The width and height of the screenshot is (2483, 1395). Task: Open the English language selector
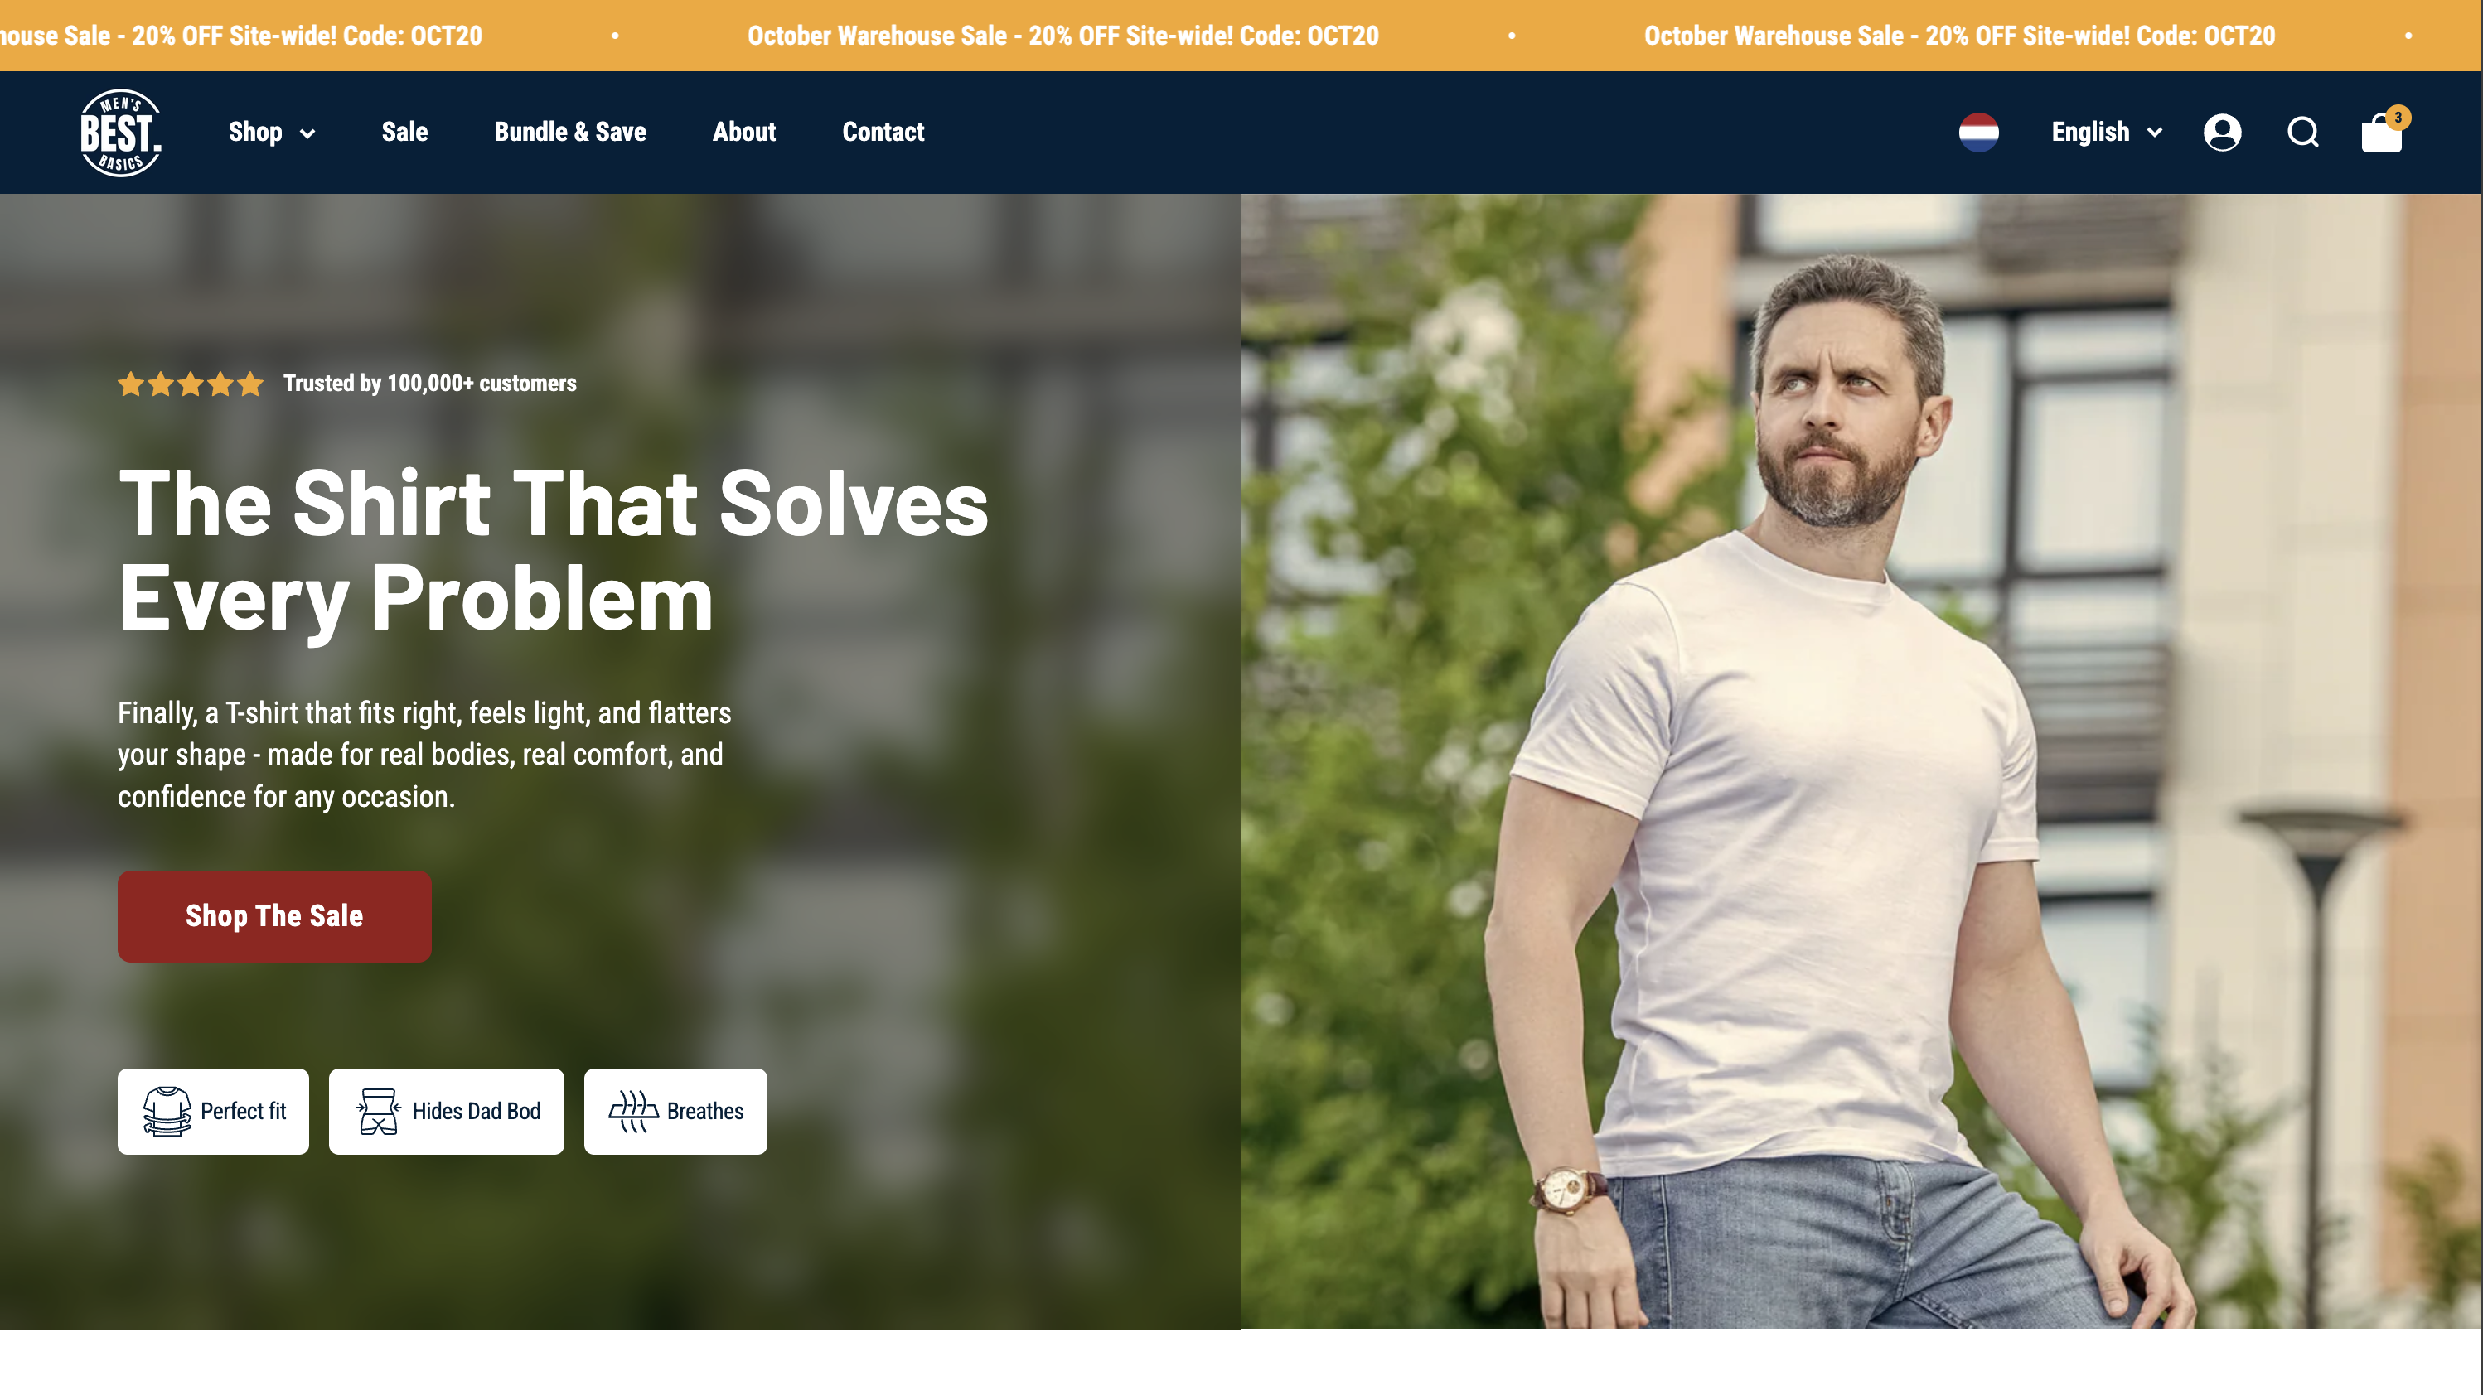click(2107, 132)
